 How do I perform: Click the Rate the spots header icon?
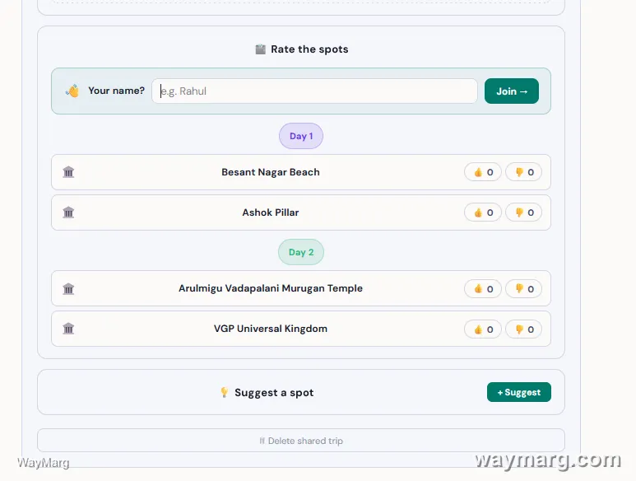tap(260, 49)
